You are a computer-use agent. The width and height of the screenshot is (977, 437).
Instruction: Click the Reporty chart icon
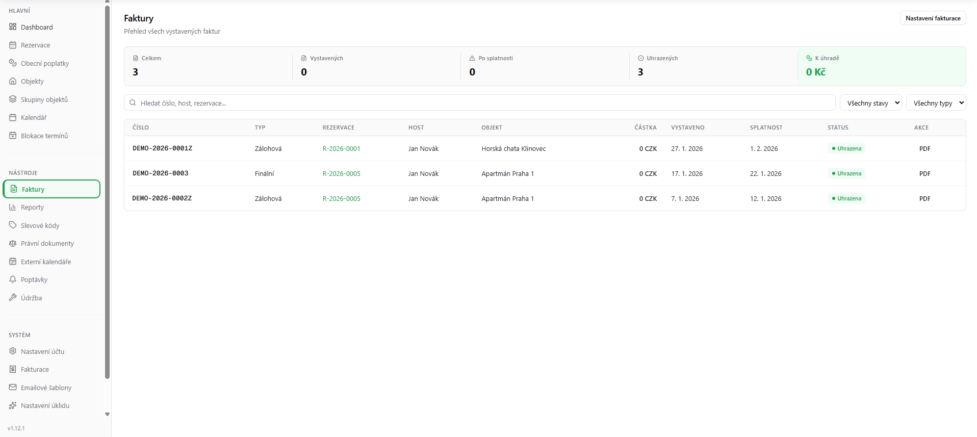tap(13, 207)
